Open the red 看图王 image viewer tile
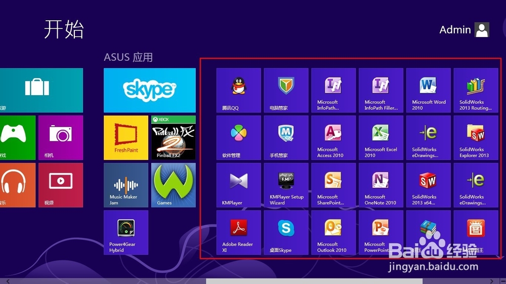Screen dimensions: 506x284 476,232
